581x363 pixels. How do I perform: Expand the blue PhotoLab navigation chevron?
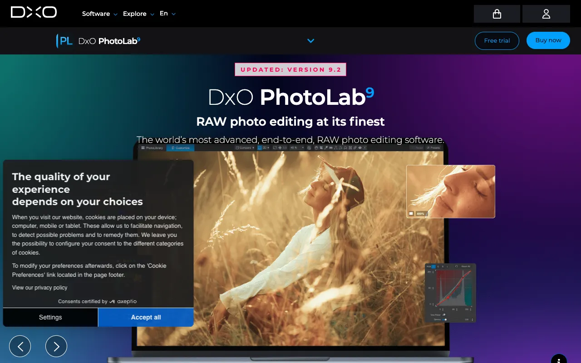[x=311, y=41]
